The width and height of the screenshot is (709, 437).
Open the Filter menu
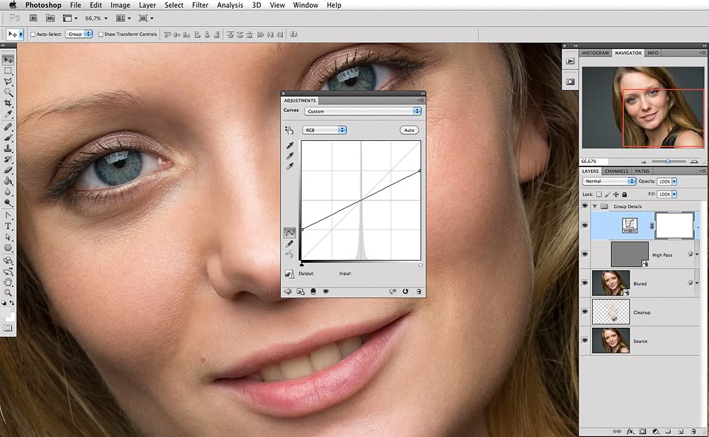pyautogui.click(x=200, y=5)
